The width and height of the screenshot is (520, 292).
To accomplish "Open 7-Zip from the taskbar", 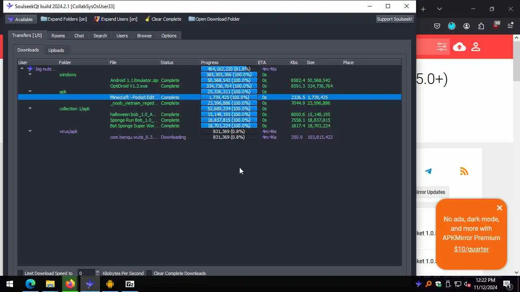I will point(130,284).
